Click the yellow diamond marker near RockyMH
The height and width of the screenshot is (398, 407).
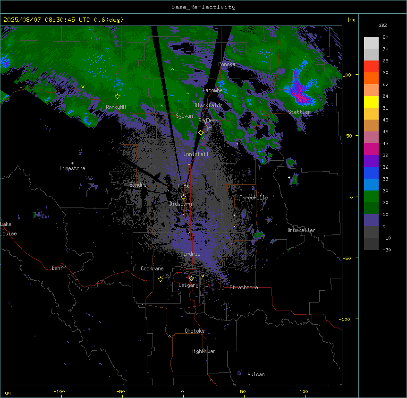[118, 96]
